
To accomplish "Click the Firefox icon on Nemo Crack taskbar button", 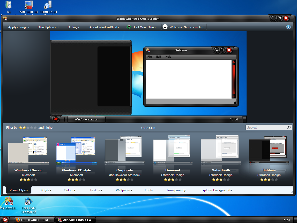I will tap(18, 220).
